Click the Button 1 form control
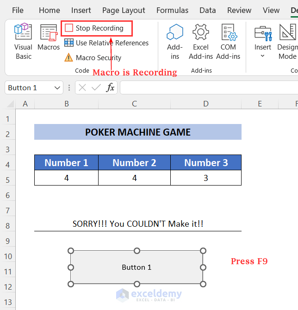Screen dimensions: 298x310 [137, 267]
